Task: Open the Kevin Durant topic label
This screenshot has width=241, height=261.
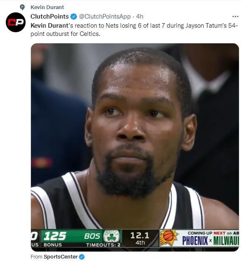Action: (x=47, y=7)
